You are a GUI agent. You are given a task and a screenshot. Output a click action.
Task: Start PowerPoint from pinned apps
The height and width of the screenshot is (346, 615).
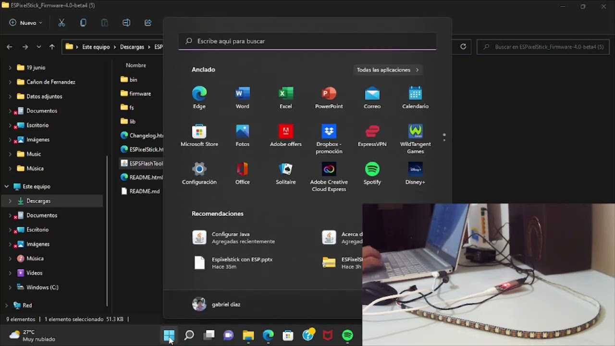tap(329, 98)
